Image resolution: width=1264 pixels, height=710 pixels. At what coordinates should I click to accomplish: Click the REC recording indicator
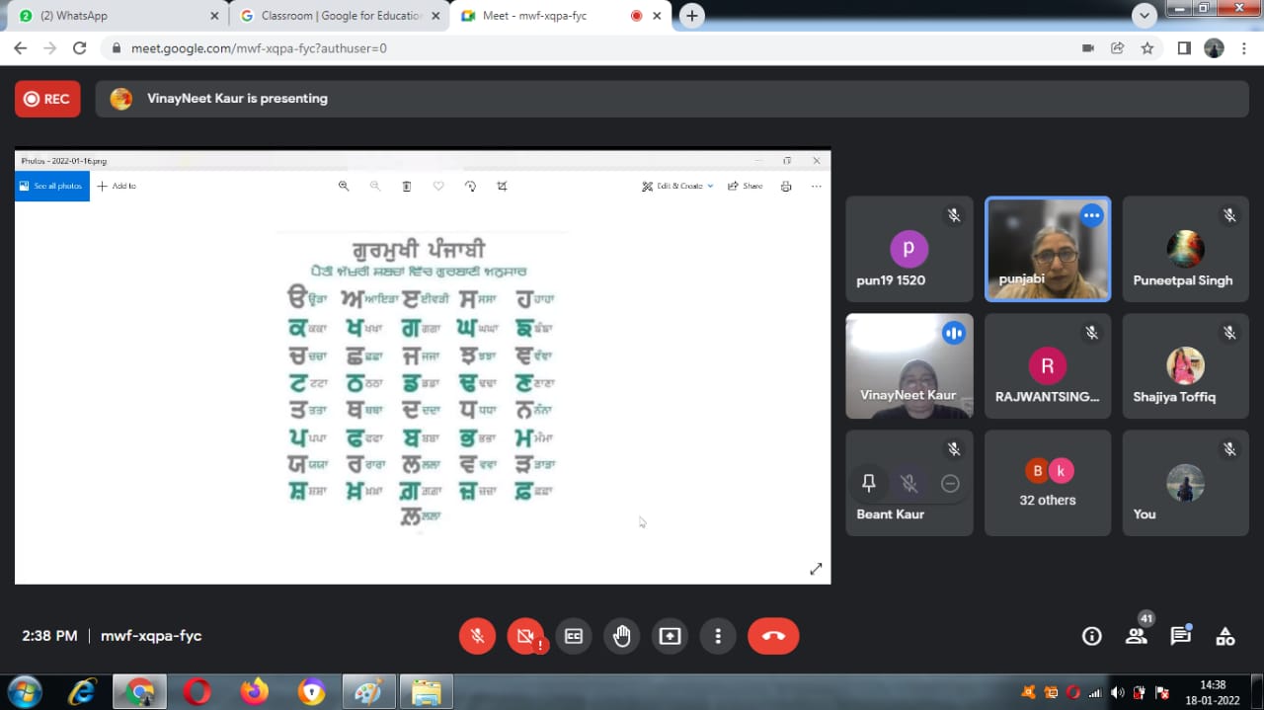pyautogui.click(x=47, y=99)
